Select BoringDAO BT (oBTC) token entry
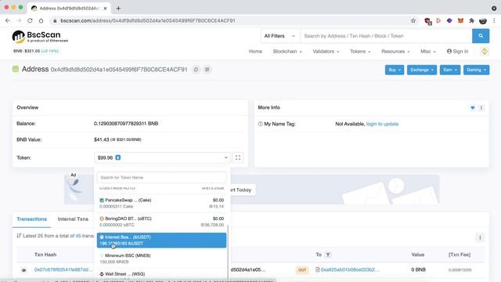Screen dimensions: 501x282 coord(161,222)
